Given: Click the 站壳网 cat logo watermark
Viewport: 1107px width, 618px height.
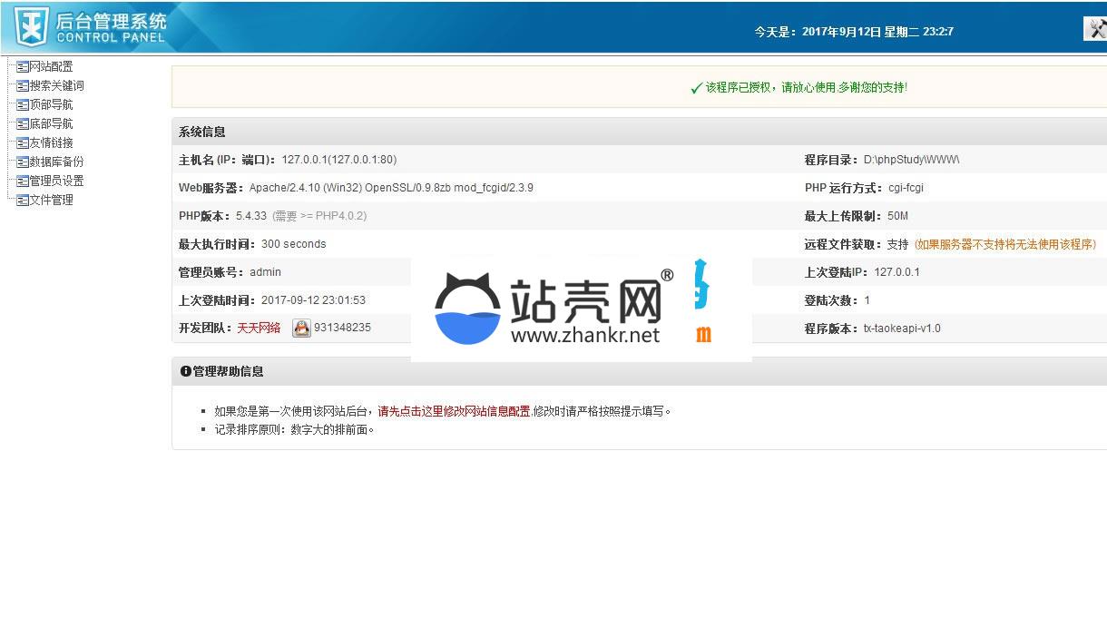Looking at the screenshot, I should [467, 309].
